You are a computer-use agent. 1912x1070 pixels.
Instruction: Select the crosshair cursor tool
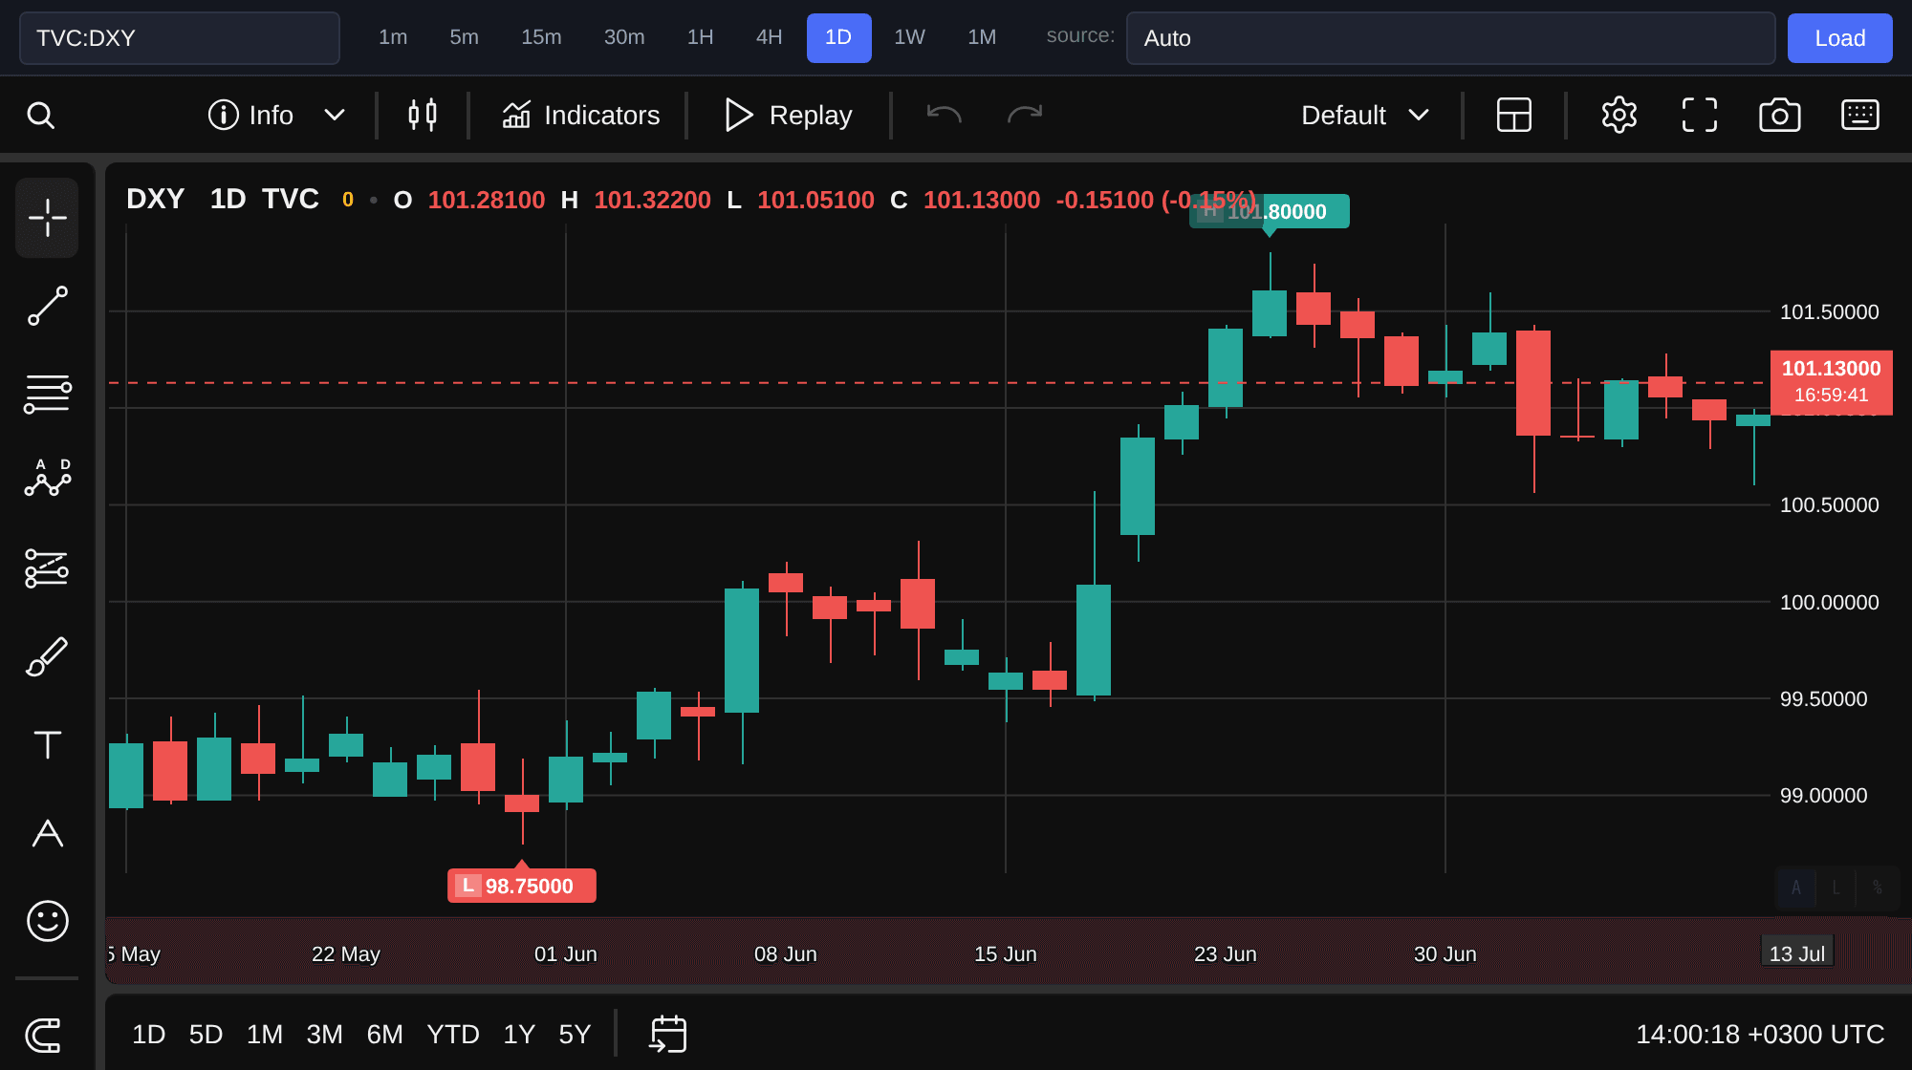pyautogui.click(x=47, y=218)
